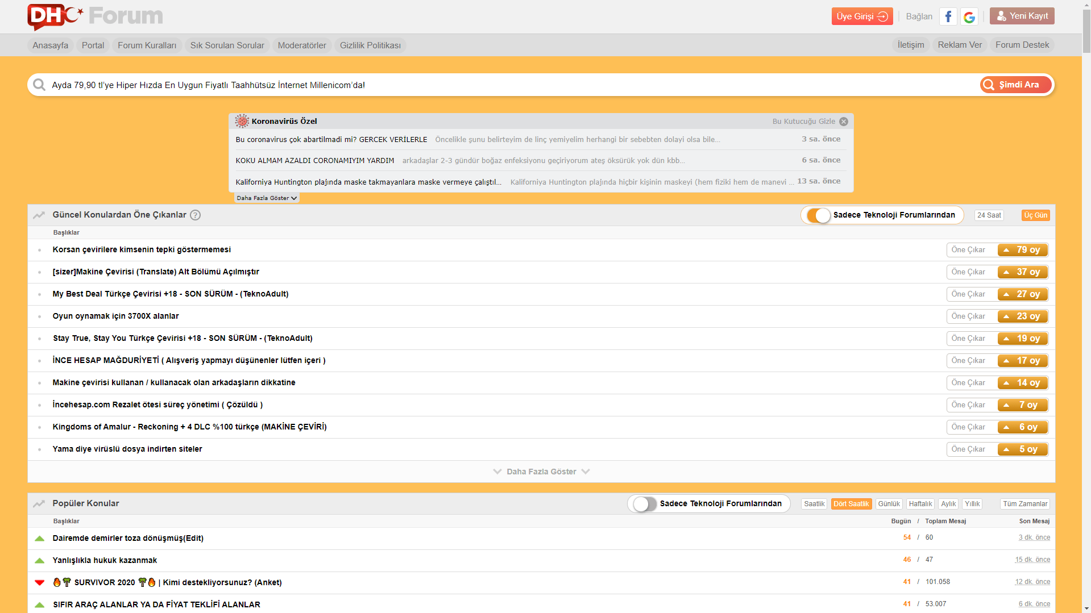Toggle Sadece Teknoloji Forumlarından in Güncel Konular
This screenshot has height=613, width=1091.
coord(819,215)
